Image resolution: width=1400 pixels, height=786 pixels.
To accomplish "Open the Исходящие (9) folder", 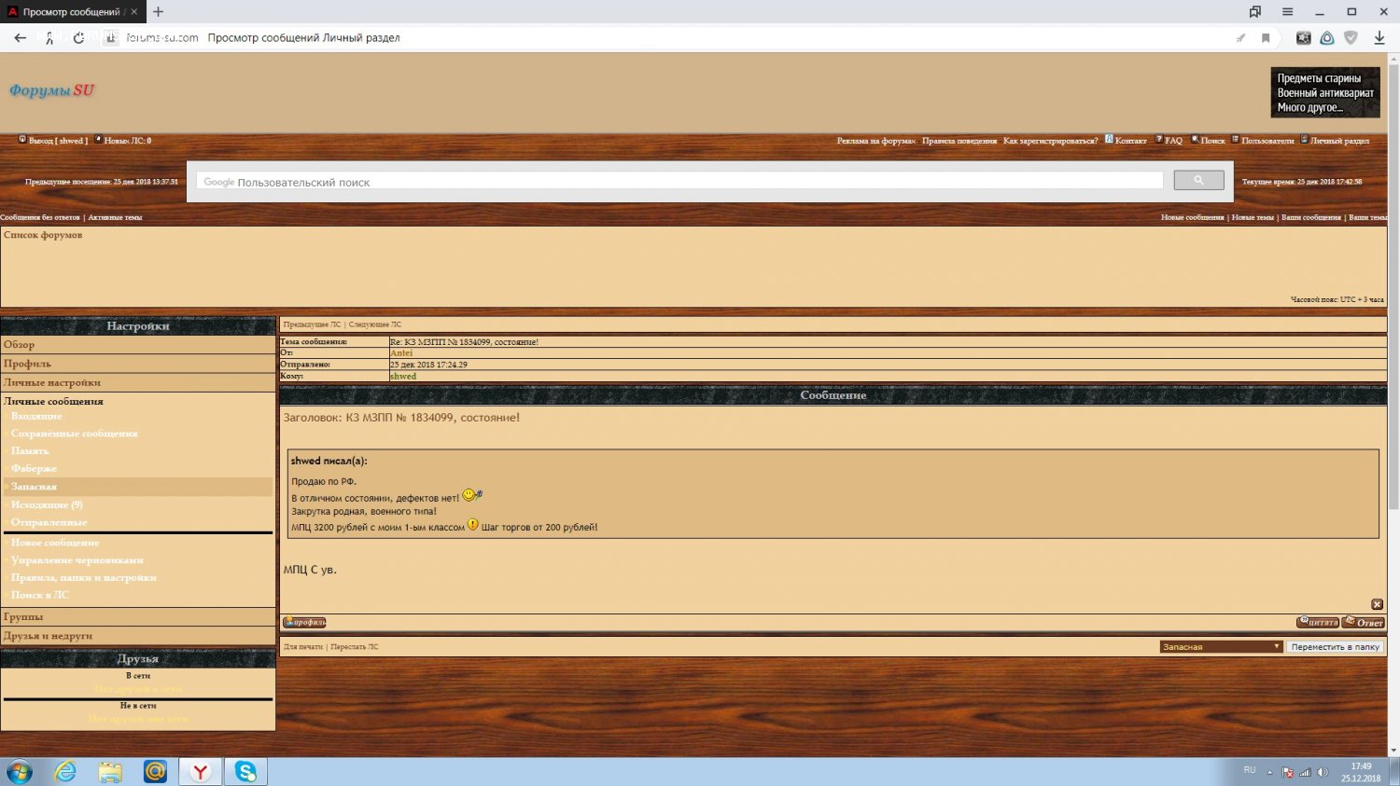I will point(47,504).
